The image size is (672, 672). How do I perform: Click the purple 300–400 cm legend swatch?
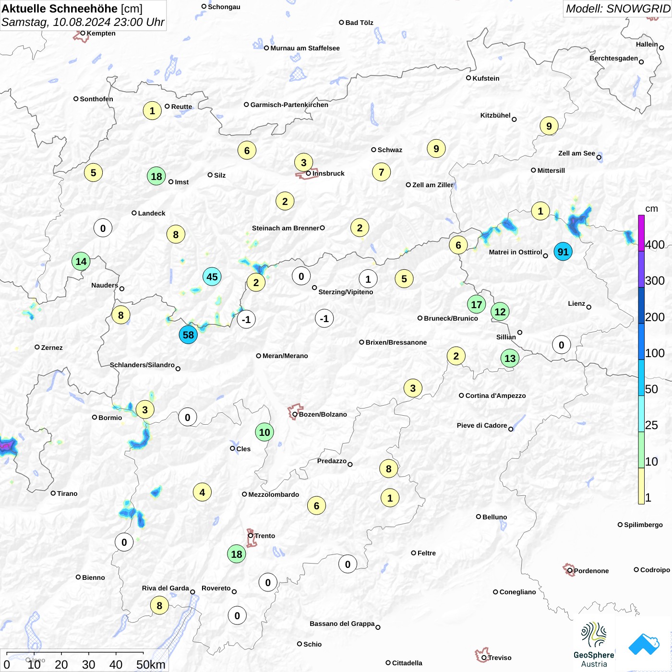click(641, 269)
